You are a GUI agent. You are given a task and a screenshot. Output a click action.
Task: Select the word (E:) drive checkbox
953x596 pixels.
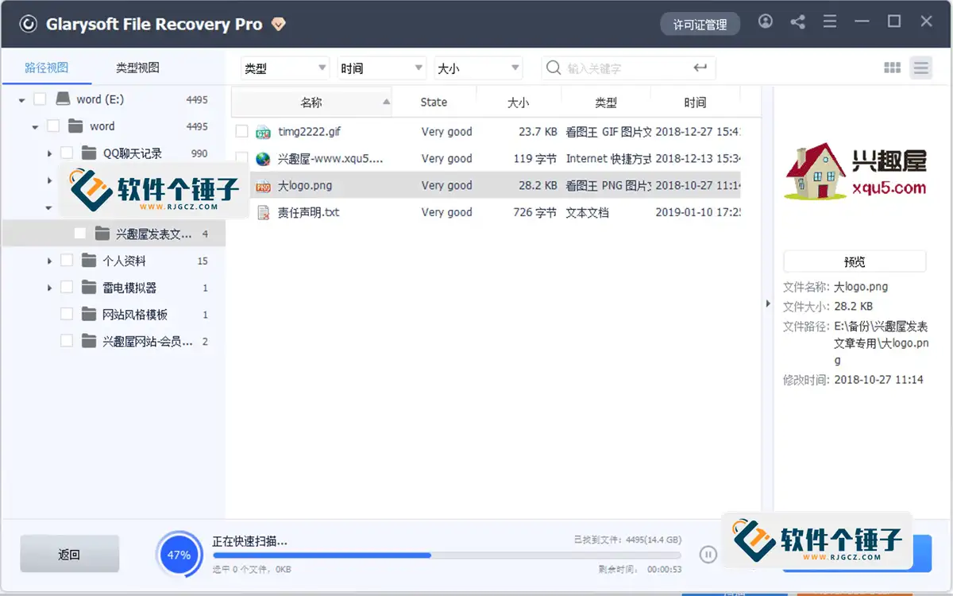coord(39,99)
